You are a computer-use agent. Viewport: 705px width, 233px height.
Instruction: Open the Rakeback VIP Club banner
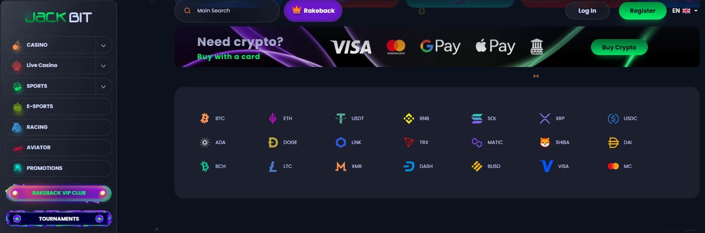point(59,193)
